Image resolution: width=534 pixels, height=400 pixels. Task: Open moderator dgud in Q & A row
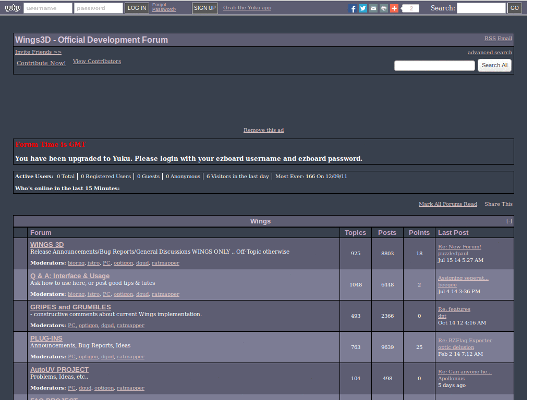pos(142,294)
